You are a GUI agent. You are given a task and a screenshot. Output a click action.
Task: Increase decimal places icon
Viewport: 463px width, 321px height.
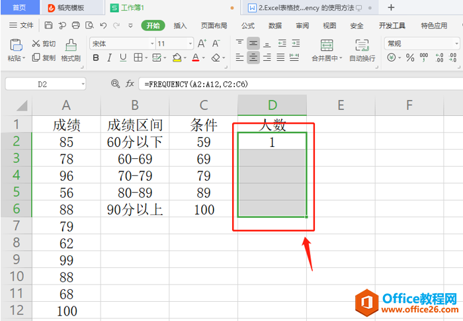coord(439,58)
